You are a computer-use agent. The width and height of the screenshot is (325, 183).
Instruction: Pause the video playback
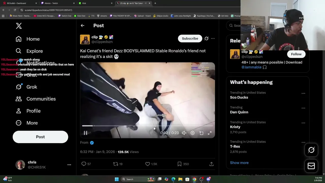tap(86, 133)
